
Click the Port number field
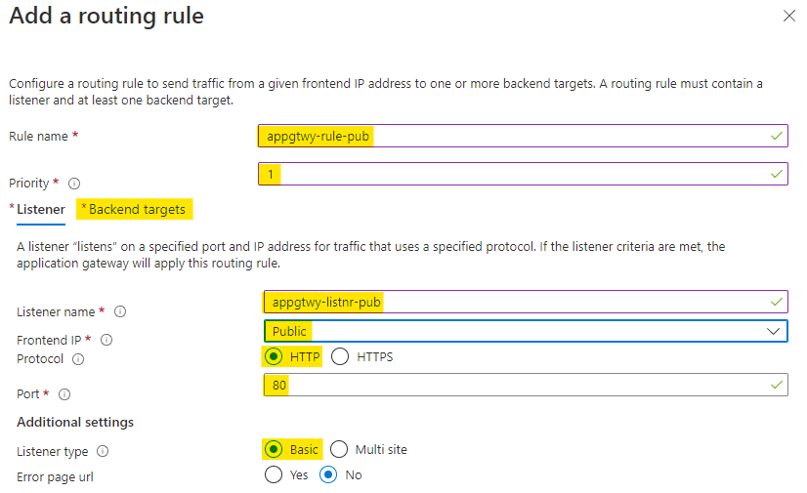tap(525, 385)
